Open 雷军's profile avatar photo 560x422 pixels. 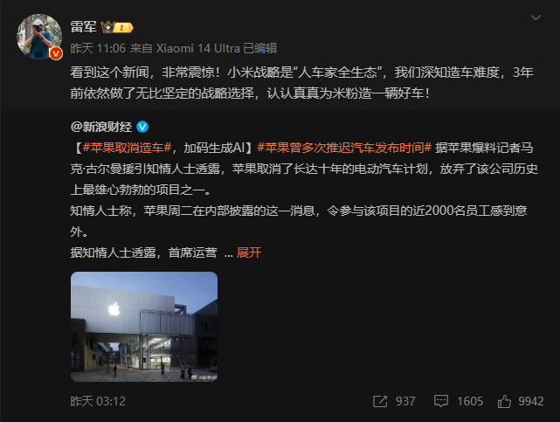(39, 37)
